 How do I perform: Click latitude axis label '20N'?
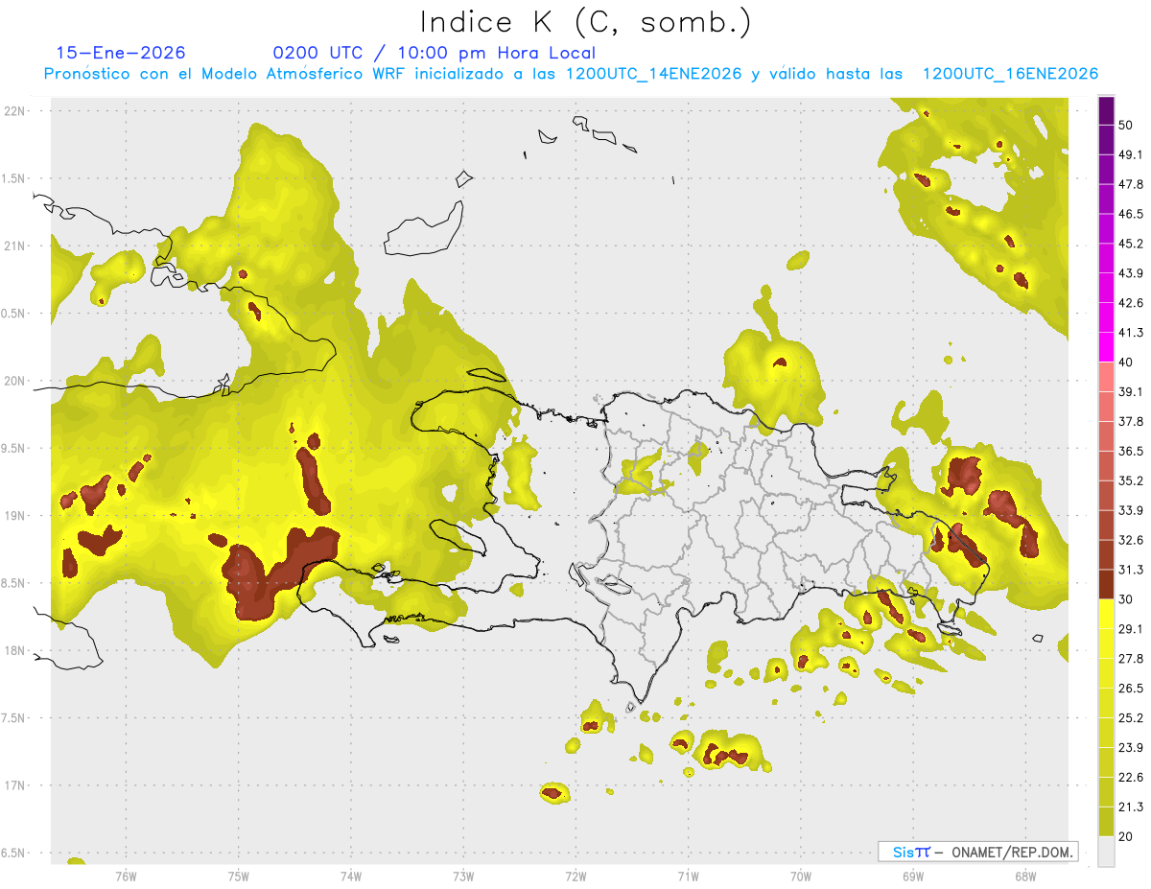pos(15,381)
